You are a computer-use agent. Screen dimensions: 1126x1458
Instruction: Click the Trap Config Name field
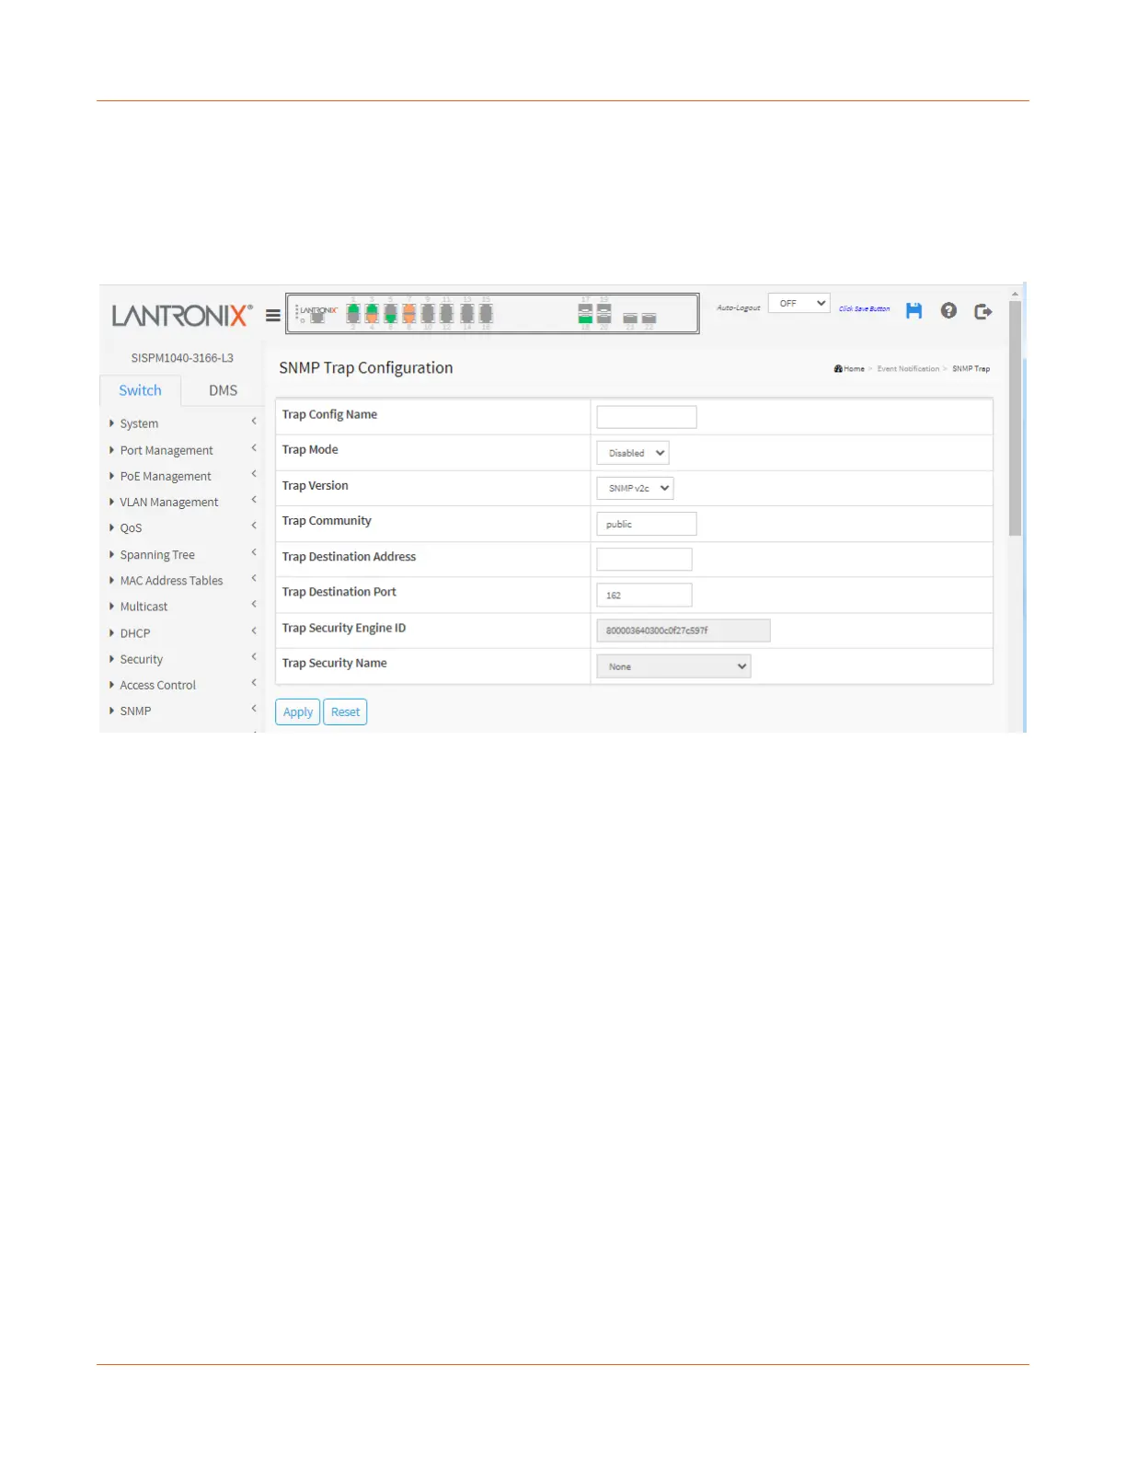(647, 417)
